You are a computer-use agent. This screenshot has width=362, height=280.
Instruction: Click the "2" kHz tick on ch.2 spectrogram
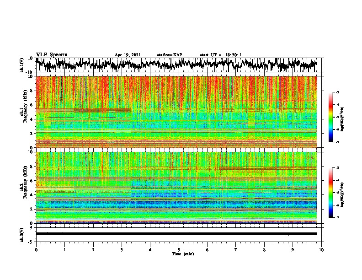32,209
